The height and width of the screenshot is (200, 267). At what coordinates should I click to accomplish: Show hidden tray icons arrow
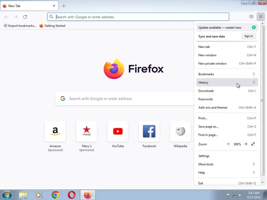tap(222, 195)
